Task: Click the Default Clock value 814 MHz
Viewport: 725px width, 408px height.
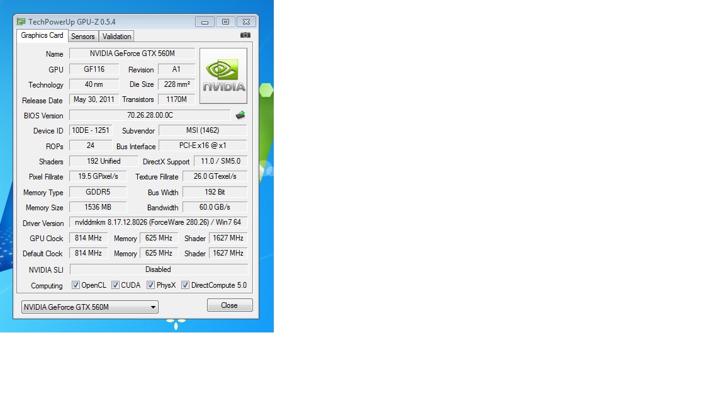Action: 88,254
